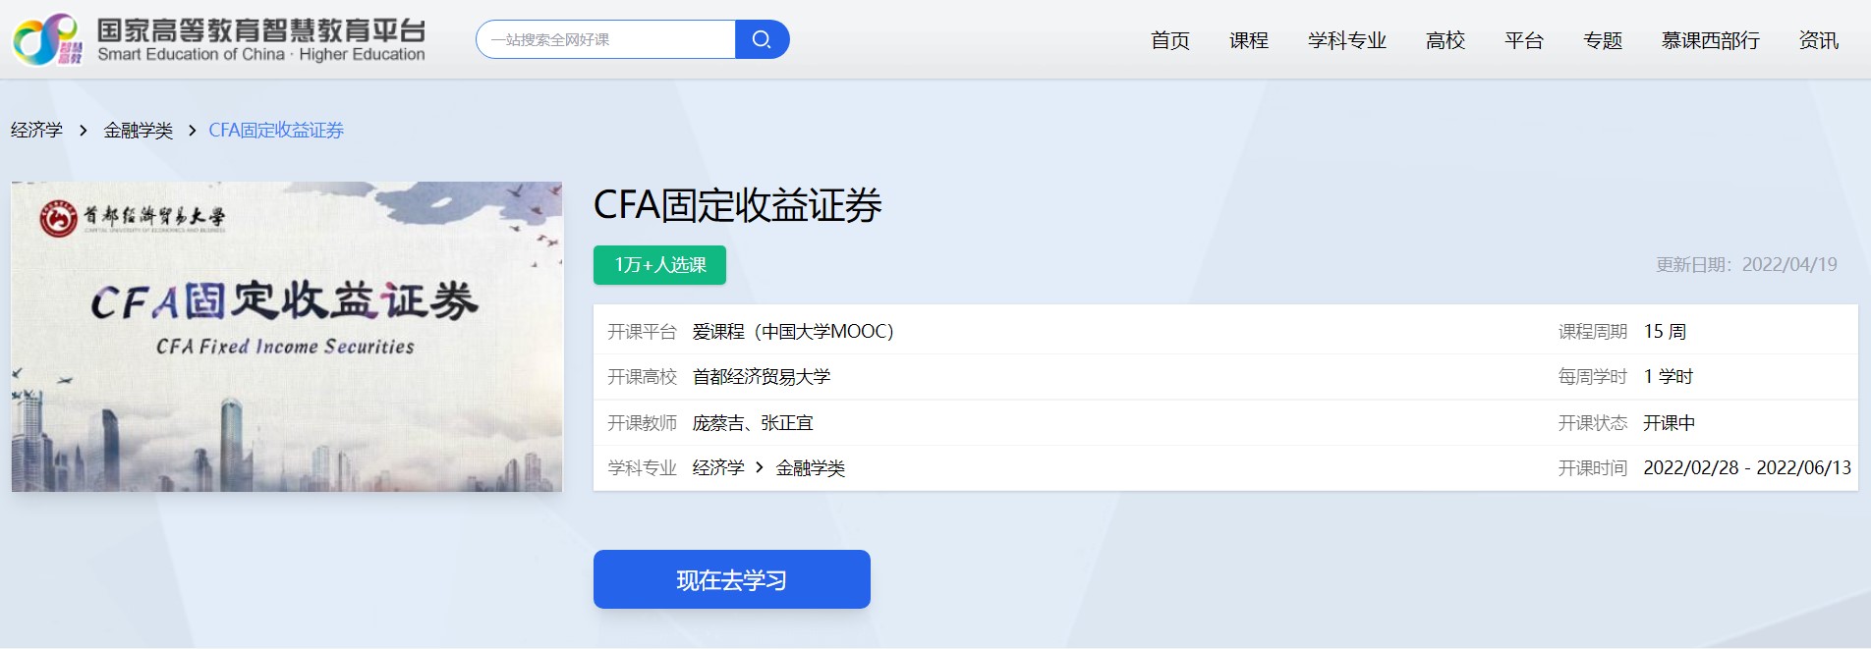The height and width of the screenshot is (649, 1871).
Task: Click 金融学类 in the 学科专业 row
Action: click(x=810, y=468)
